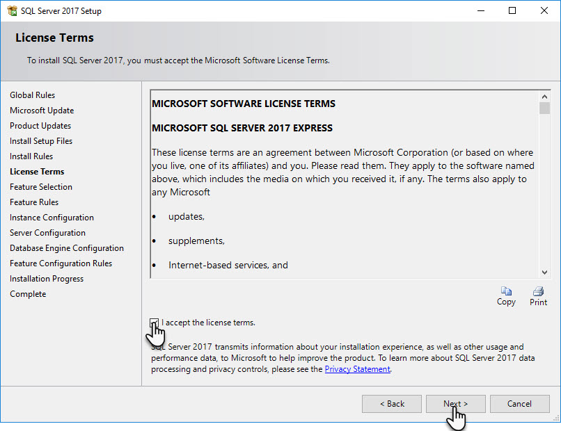Select the Feature Rules step
Viewport: 561px width, 431px height.
pyautogui.click(x=34, y=202)
